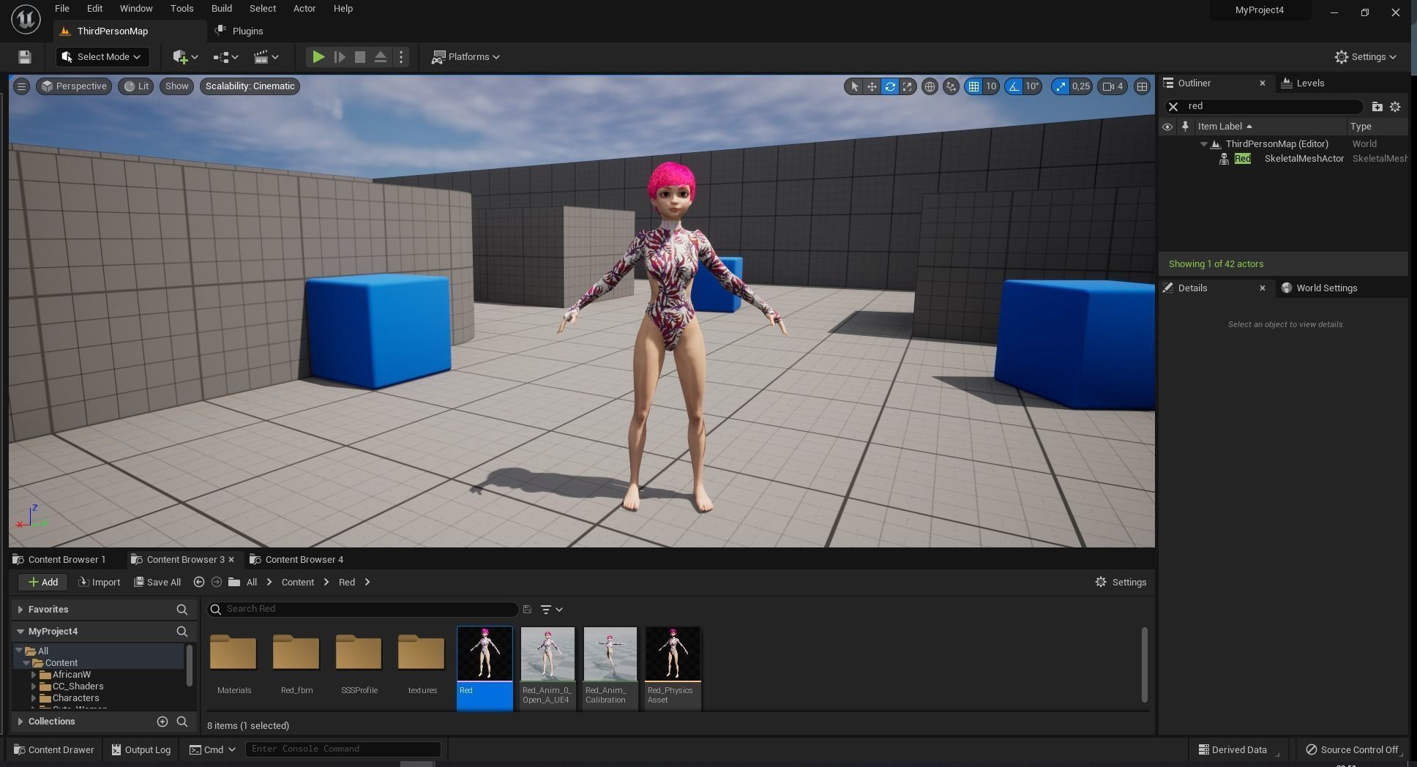Switch to the Content Browser 4 tab
The width and height of the screenshot is (1417, 767).
coord(296,560)
